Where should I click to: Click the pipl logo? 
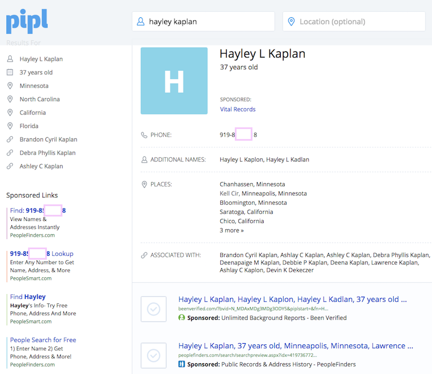coord(26,21)
